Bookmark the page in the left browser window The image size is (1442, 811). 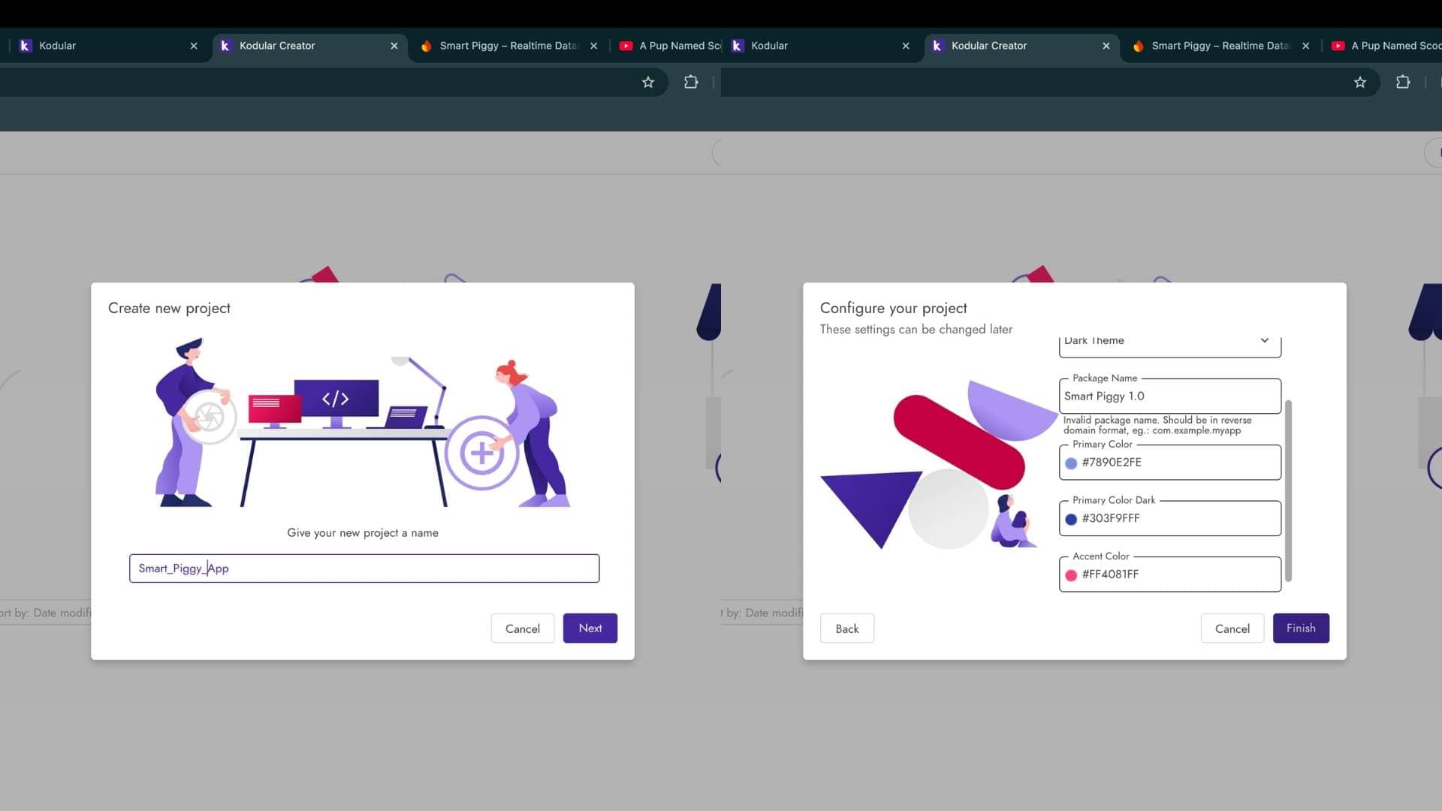point(648,83)
